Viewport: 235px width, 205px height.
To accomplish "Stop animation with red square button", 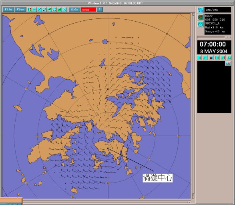I will click(x=211, y=58).
